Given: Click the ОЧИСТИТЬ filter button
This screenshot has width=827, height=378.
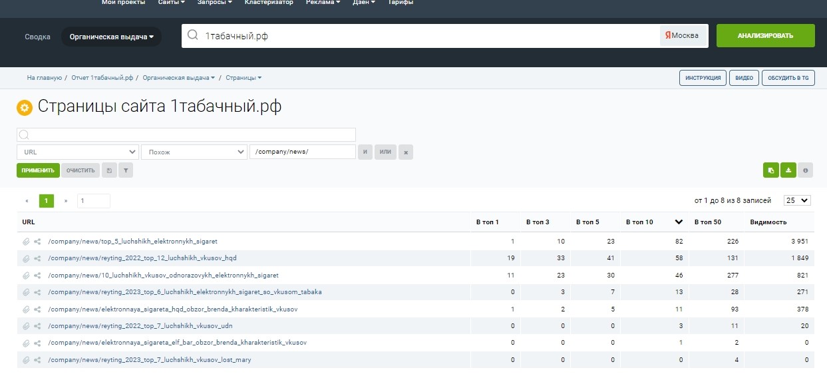Looking at the screenshot, I should tap(81, 170).
